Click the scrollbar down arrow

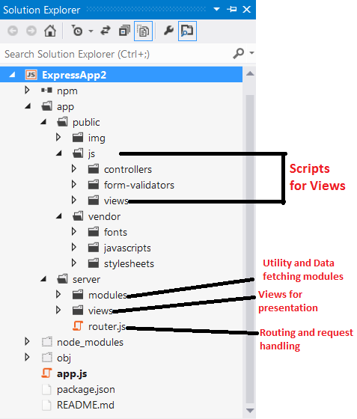pos(250,410)
